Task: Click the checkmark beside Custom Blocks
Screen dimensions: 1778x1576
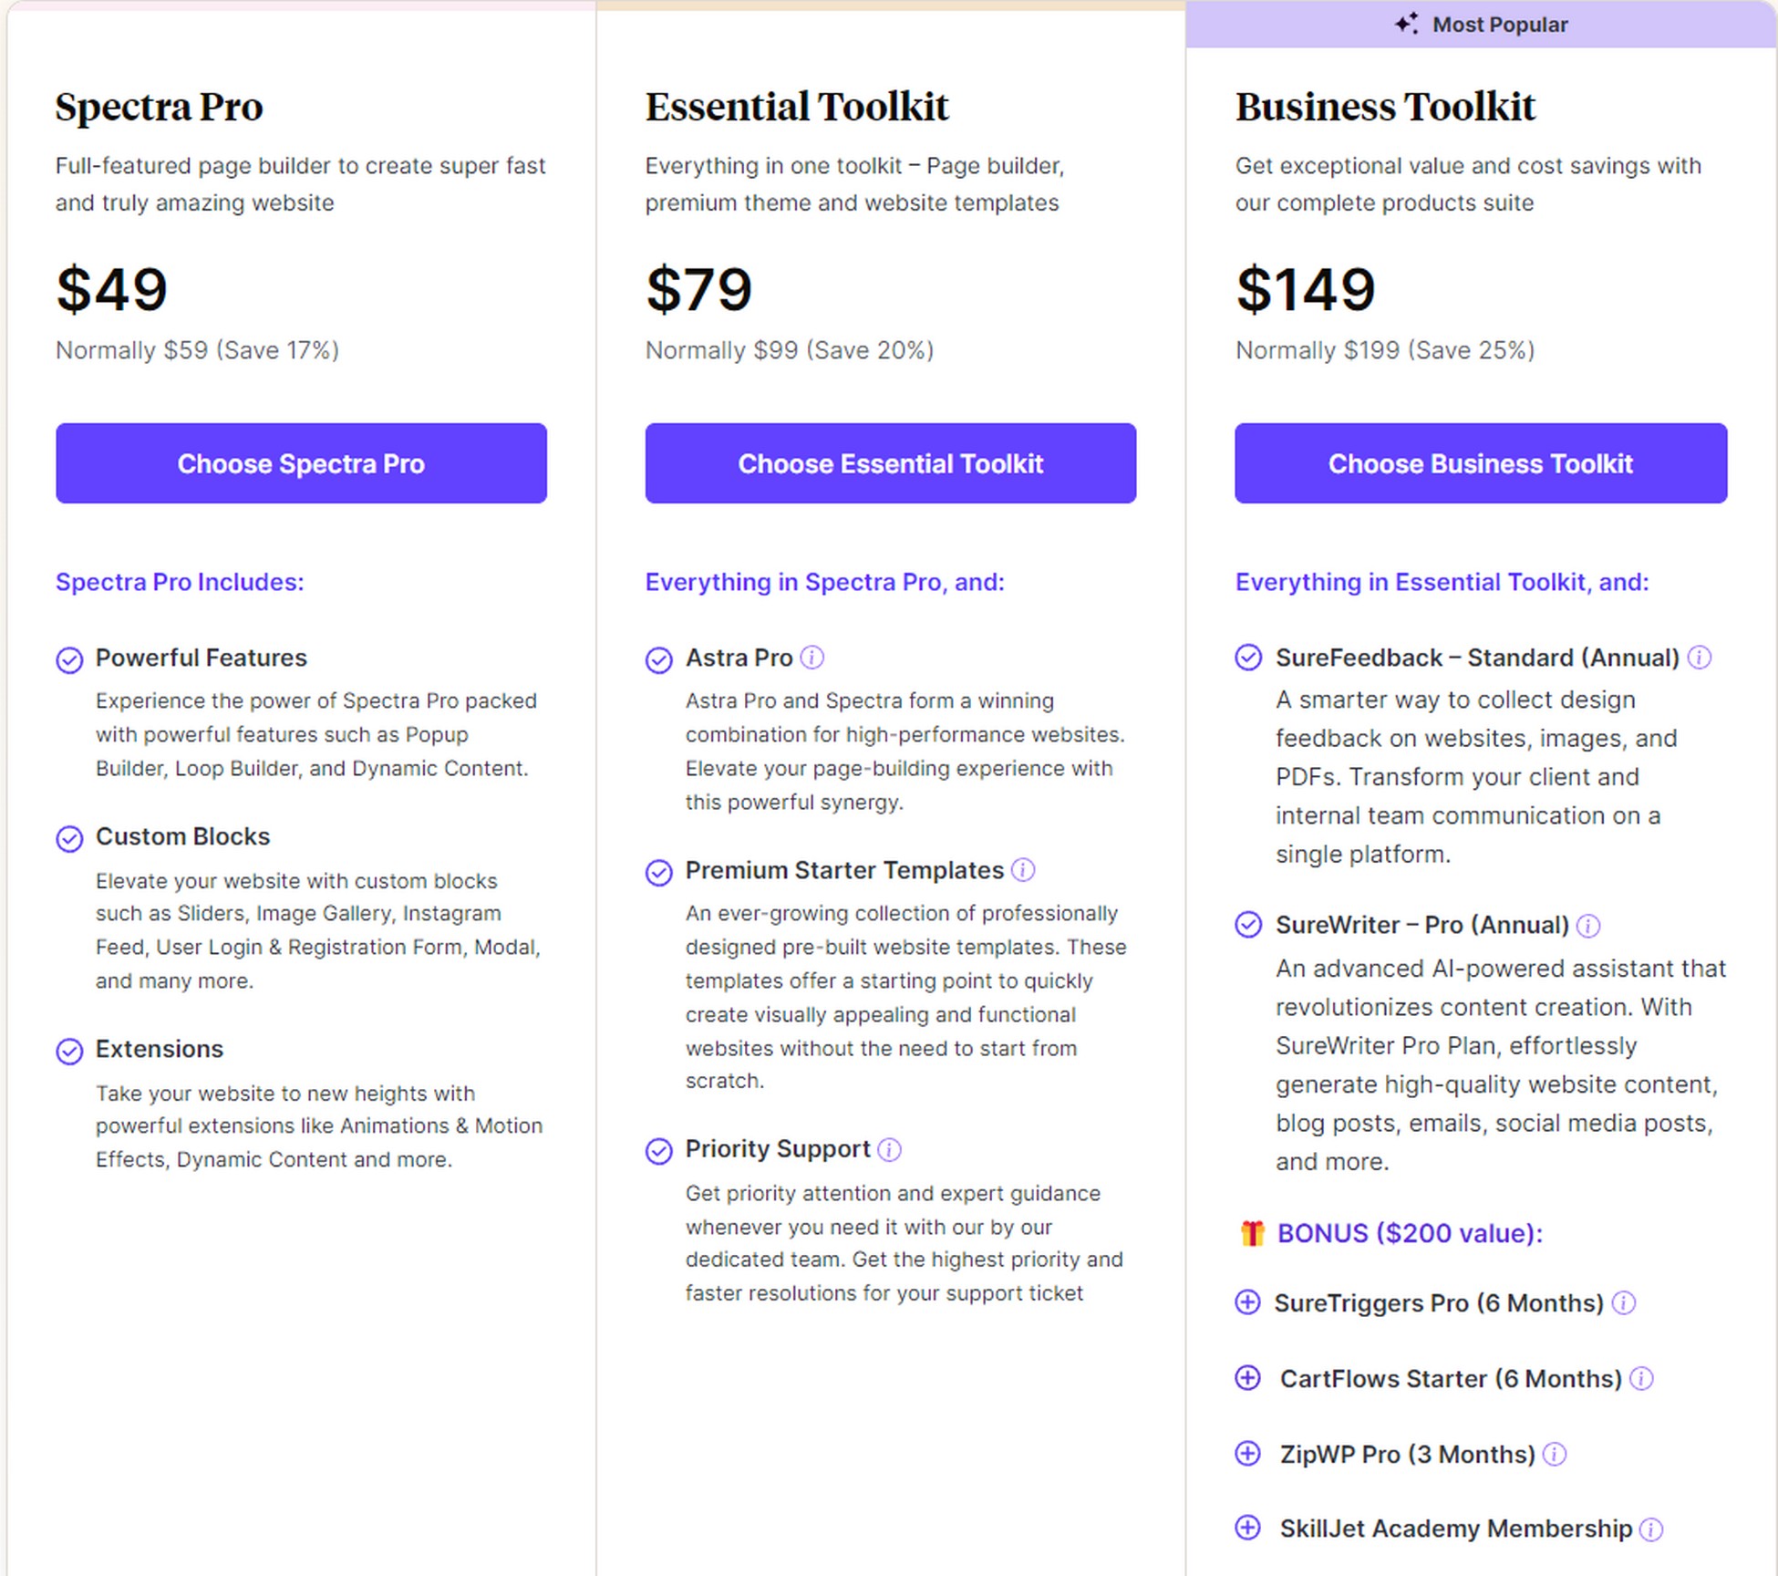Action: pyautogui.click(x=70, y=839)
